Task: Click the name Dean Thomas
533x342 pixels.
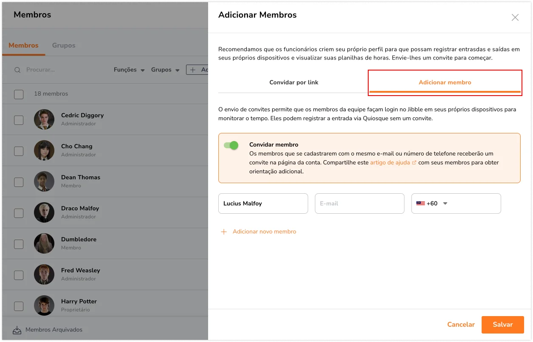Action: [81, 177]
